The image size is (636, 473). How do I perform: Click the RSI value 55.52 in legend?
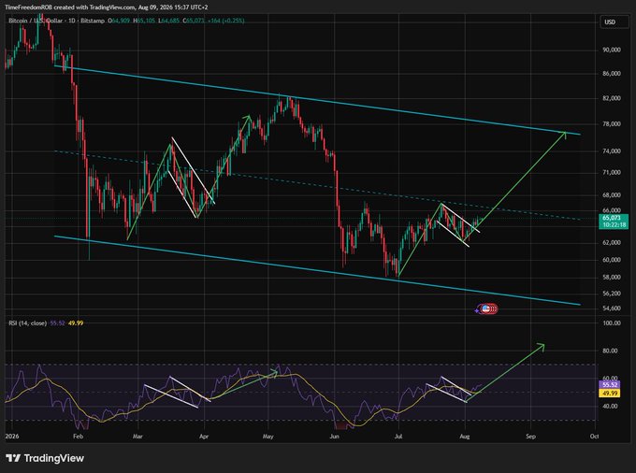point(57,323)
